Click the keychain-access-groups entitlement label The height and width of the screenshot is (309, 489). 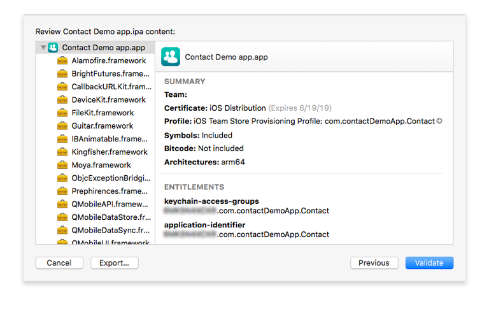(211, 201)
